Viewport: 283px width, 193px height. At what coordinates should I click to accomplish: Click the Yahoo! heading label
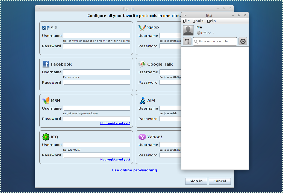155,137
